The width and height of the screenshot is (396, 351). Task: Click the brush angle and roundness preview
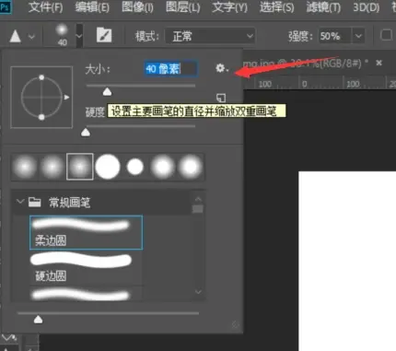tap(41, 97)
